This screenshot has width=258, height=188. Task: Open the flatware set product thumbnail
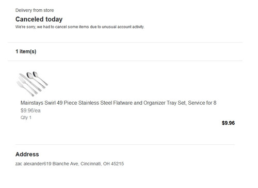pyautogui.click(x=33, y=84)
